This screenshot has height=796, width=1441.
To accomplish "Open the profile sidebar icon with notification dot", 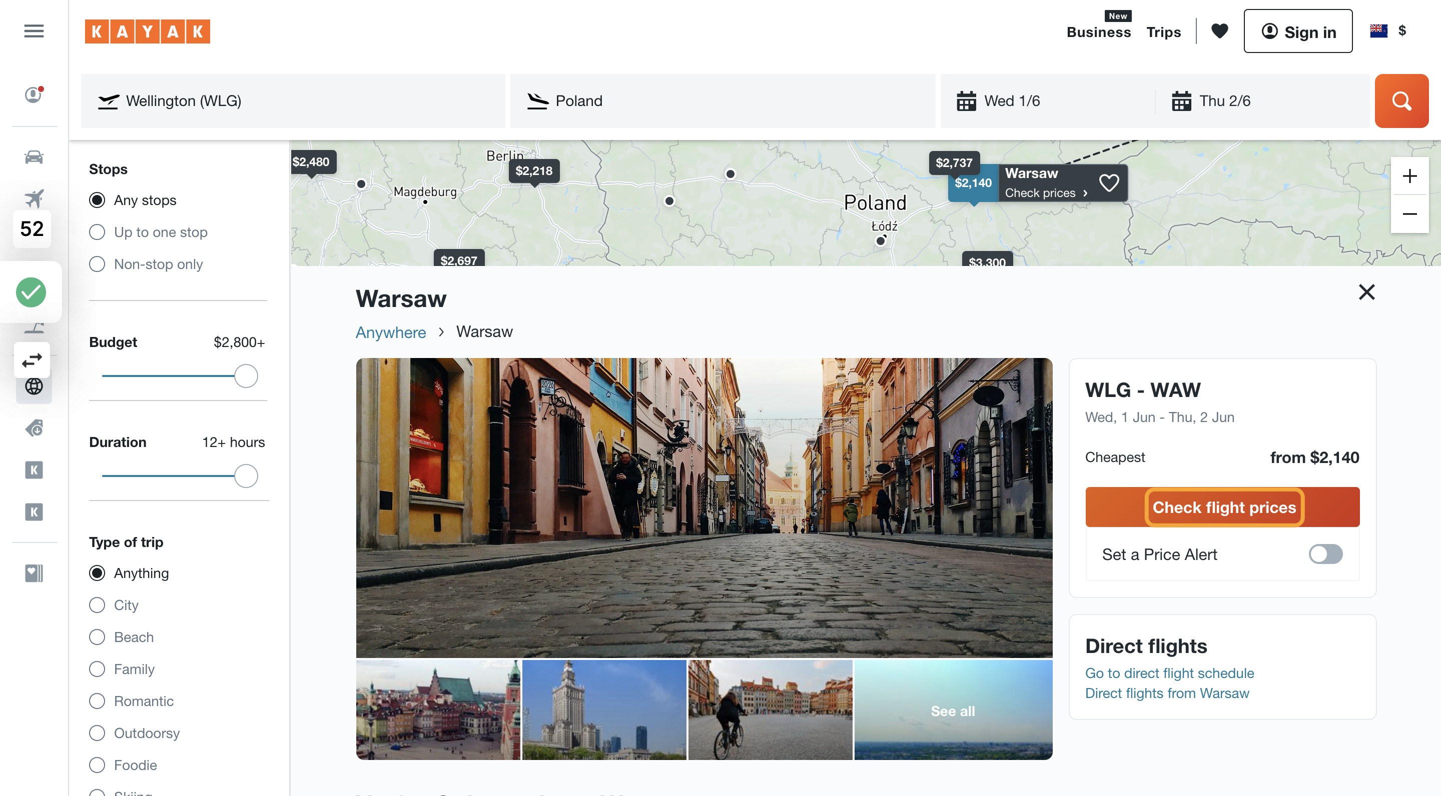I will (34, 95).
